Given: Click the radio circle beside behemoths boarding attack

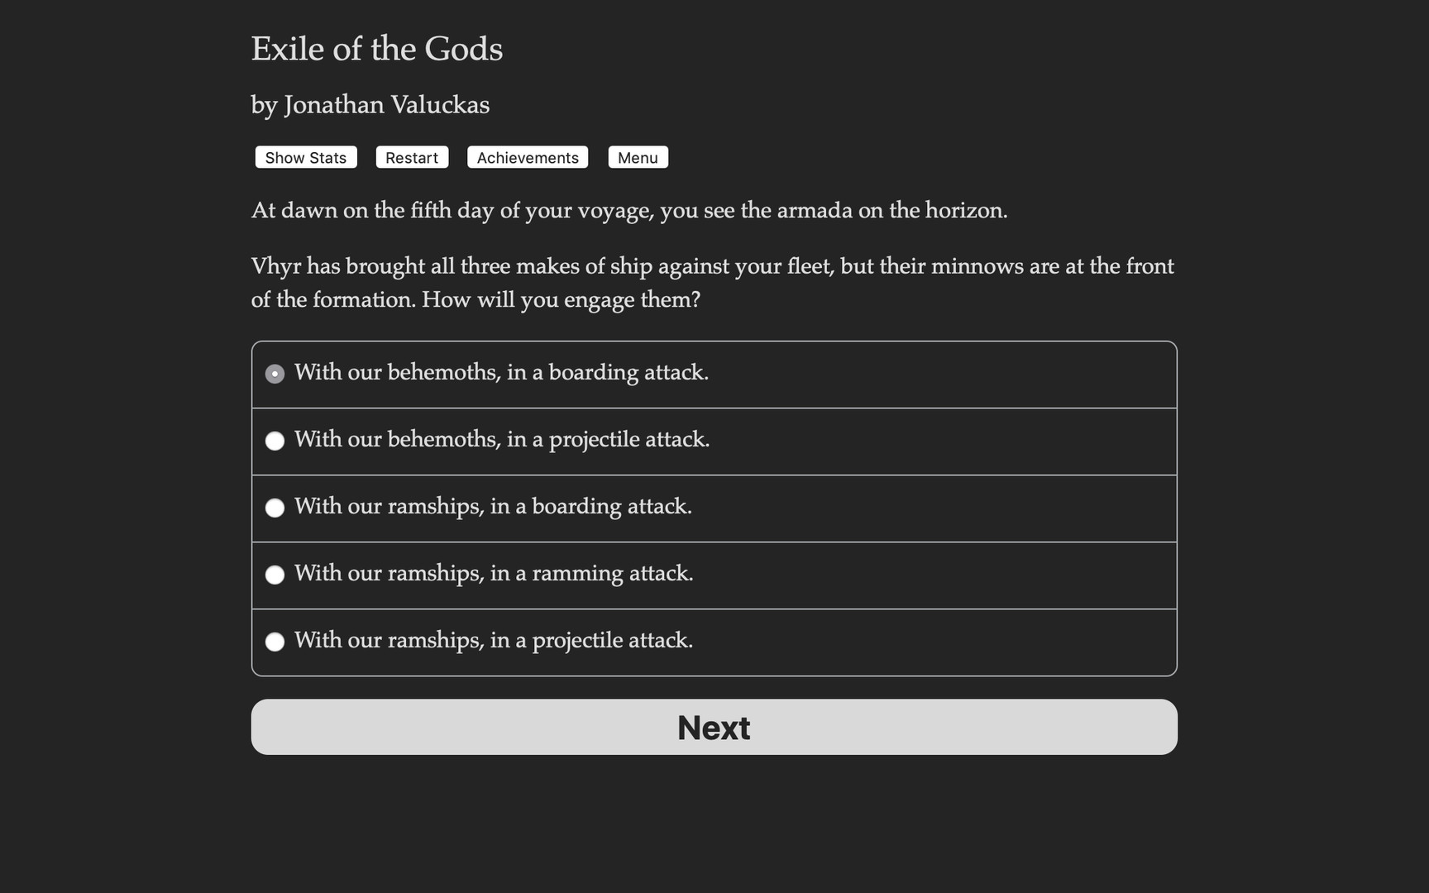Looking at the screenshot, I should click(275, 373).
